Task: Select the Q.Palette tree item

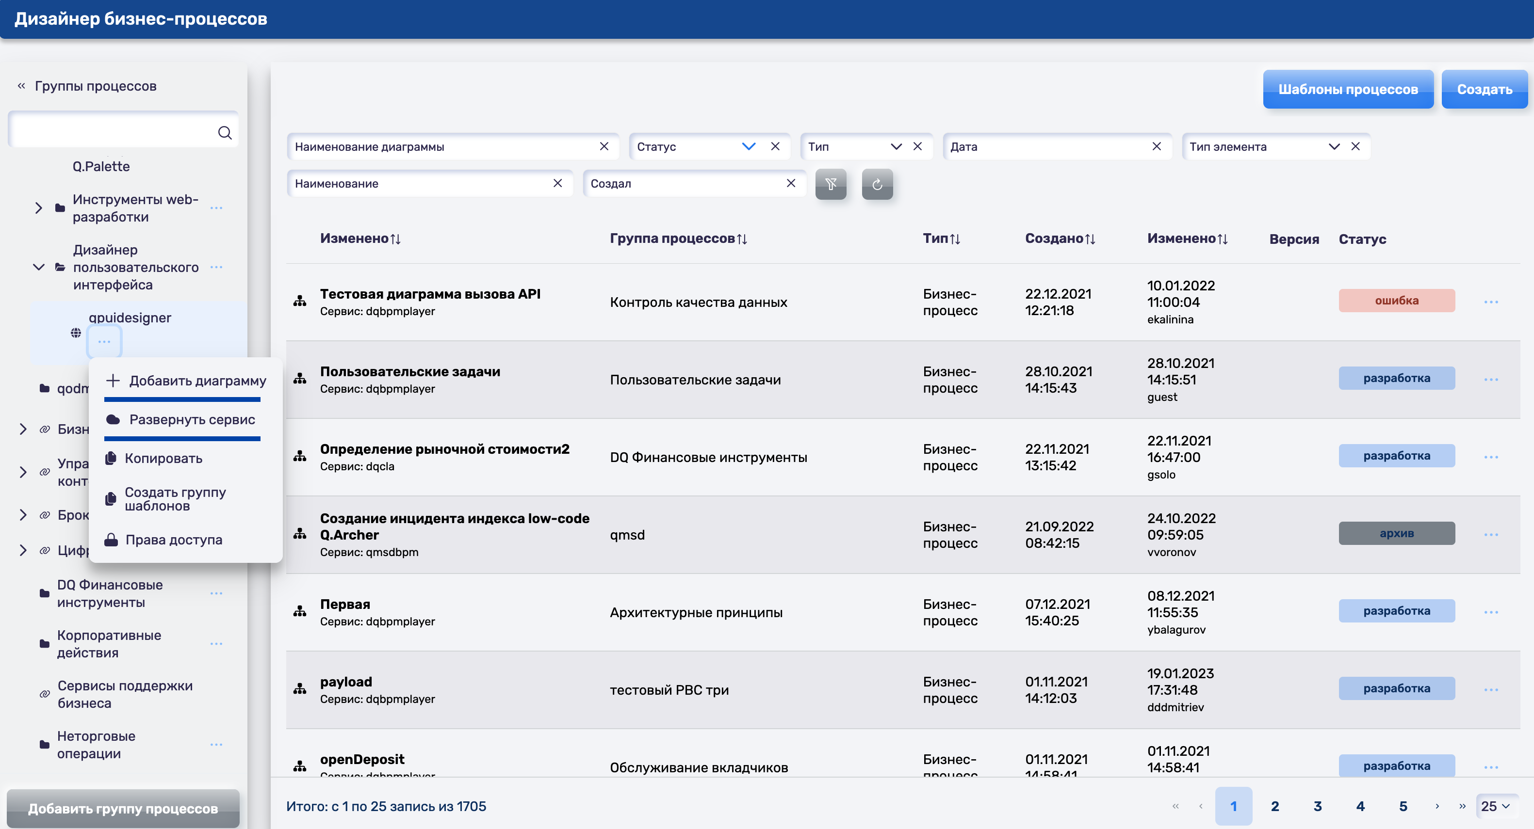Action: click(x=101, y=166)
